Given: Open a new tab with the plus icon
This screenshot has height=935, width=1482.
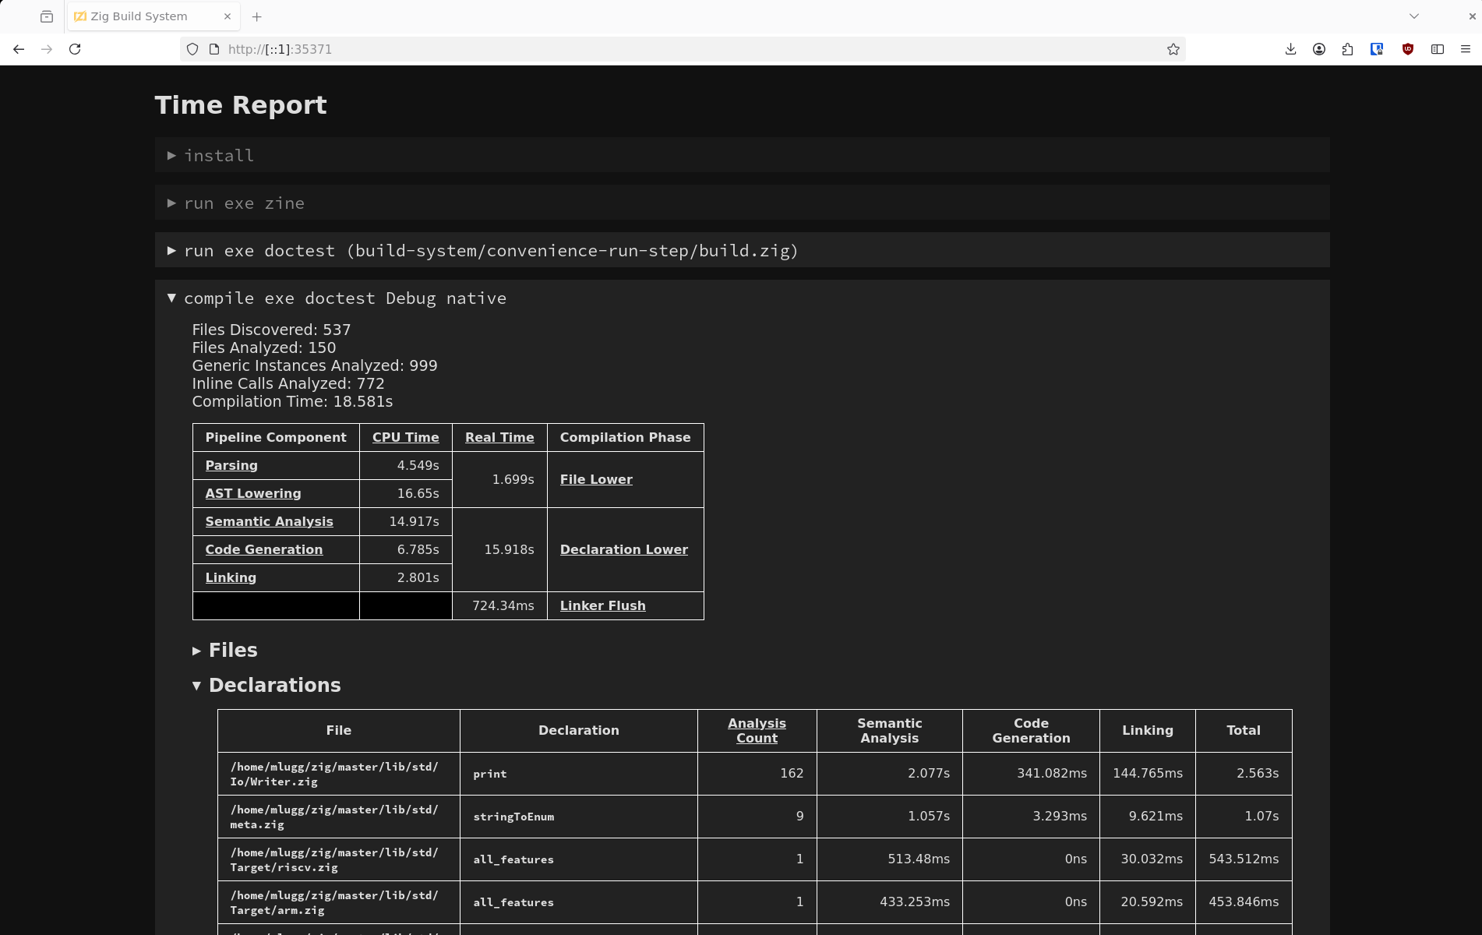Looking at the screenshot, I should [256, 16].
